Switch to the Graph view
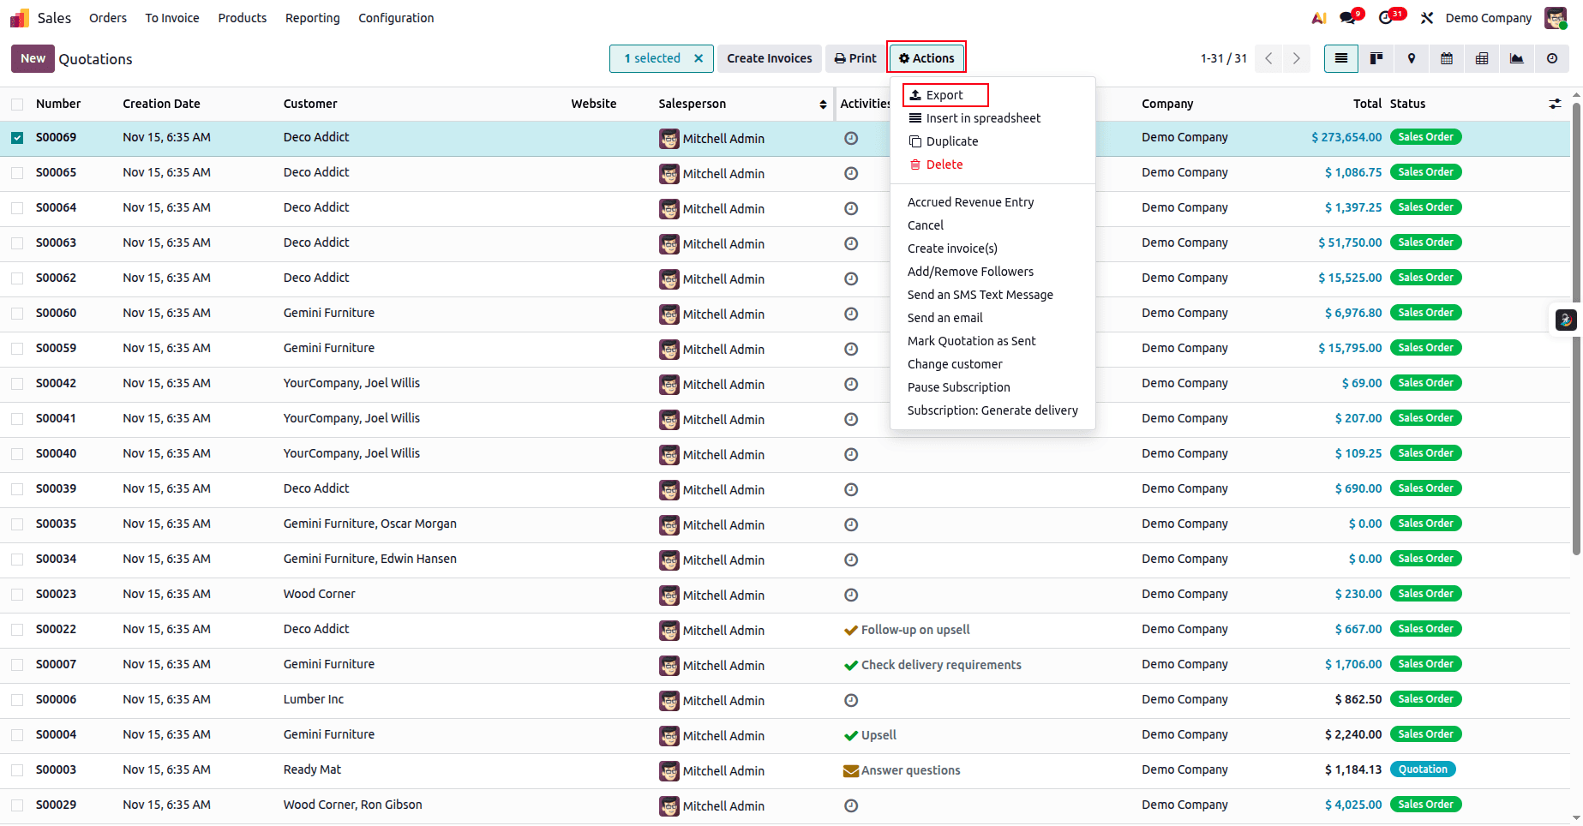The image size is (1583, 826). (1516, 58)
